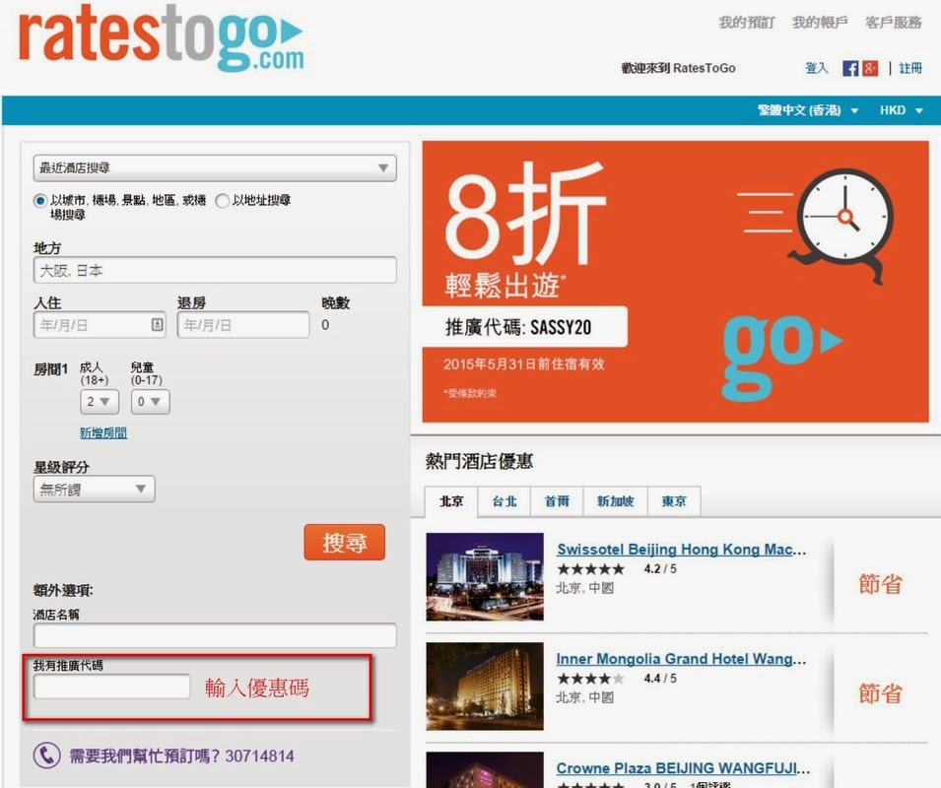The width and height of the screenshot is (941, 788).
Task: Switch to the 新加坡 hotel deals tab
Action: pyautogui.click(x=616, y=501)
